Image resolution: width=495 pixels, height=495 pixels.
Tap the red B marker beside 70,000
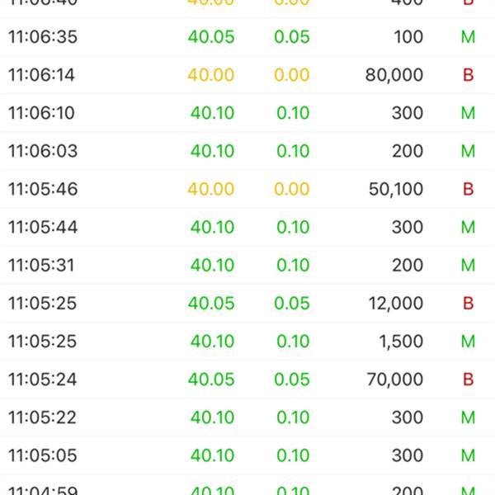(x=468, y=379)
